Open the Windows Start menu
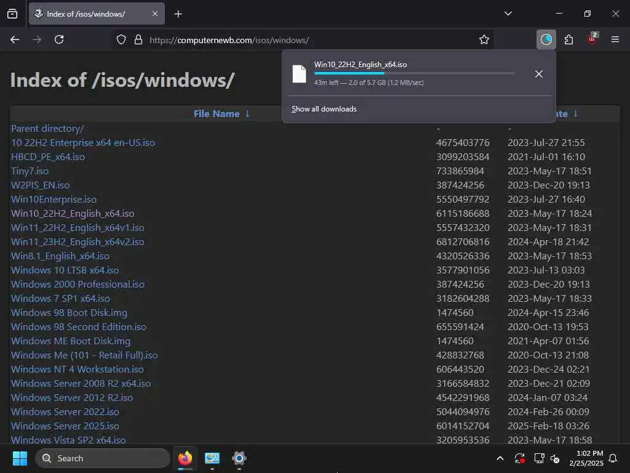The height and width of the screenshot is (473, 630). (x=20, y=458)
